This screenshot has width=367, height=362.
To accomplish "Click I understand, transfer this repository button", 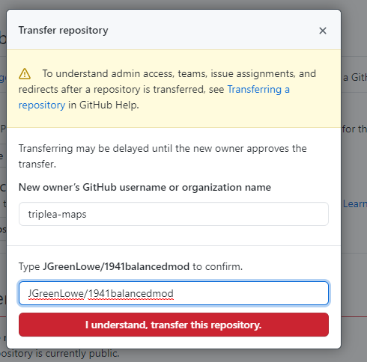I will coord(174,325).
